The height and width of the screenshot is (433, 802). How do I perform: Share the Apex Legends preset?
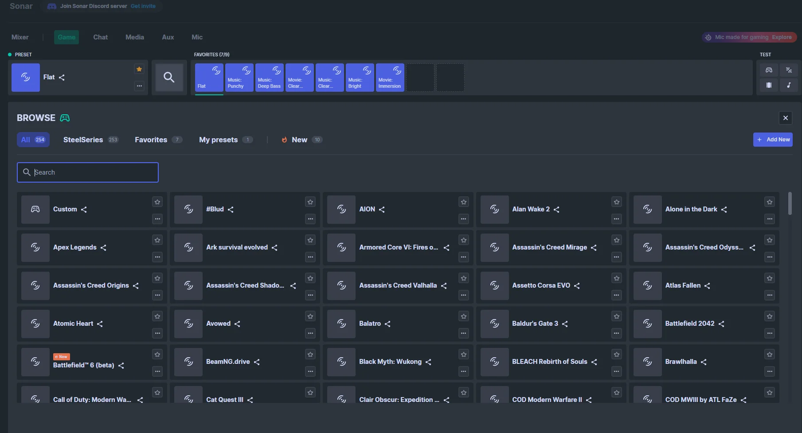click(103, 248)
